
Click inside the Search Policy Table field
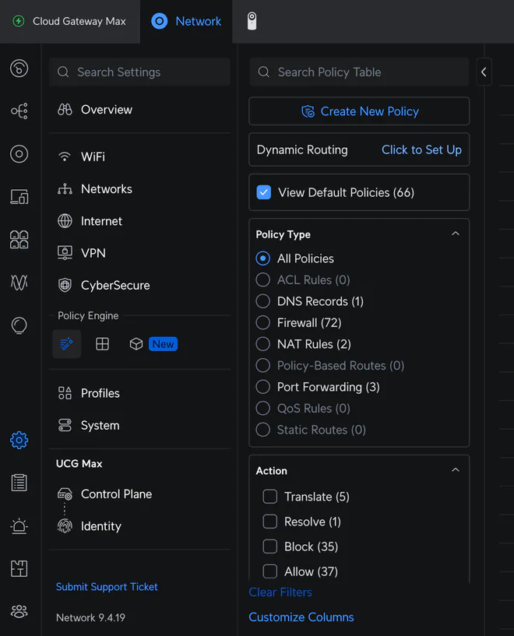[358, 72]
